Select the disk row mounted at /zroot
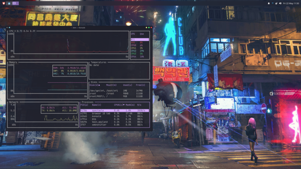The image size is (301, 169). pyautogui.click(x=119, y=93)
